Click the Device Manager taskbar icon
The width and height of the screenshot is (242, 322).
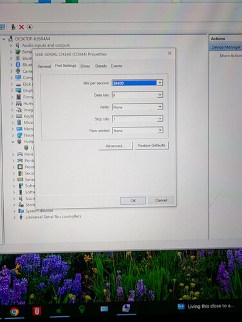126,308
